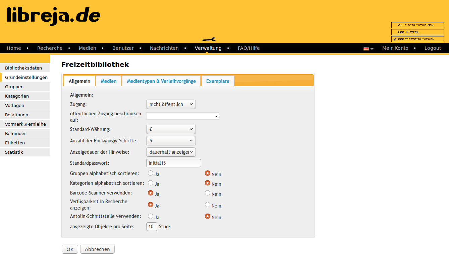Switch to the Medientypen & Verleihvorgänge tab

161,81
